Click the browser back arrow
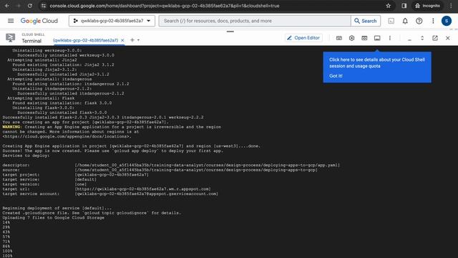Screen dimensions: 458x258 [x=7, y=6]
